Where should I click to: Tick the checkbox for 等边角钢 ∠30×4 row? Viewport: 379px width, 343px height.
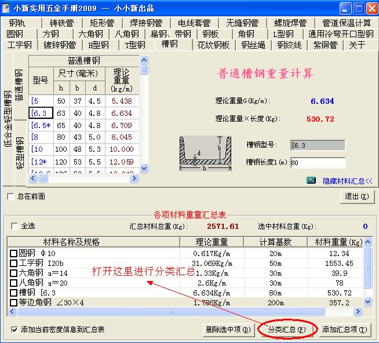[x=13, y=302]
